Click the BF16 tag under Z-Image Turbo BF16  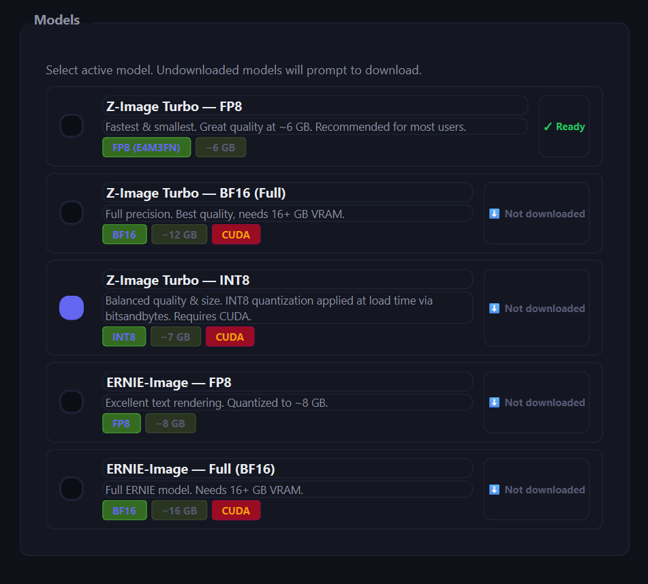pyautogui.click(x=125, y=234)
